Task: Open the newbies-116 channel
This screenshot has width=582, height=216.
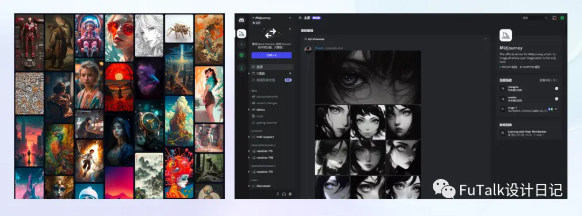Action: [265, 151]
